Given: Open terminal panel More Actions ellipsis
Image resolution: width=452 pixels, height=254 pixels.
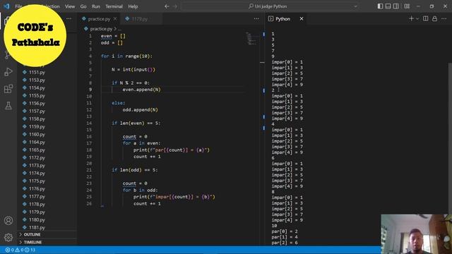Looking at the screenshot, I should pos(444,19).
